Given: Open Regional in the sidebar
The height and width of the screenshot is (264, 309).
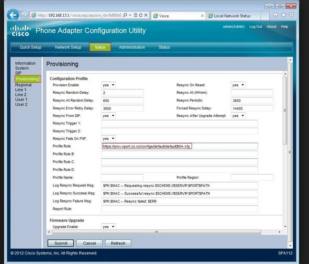Looking at the screenshot, I should pos(23,85).
